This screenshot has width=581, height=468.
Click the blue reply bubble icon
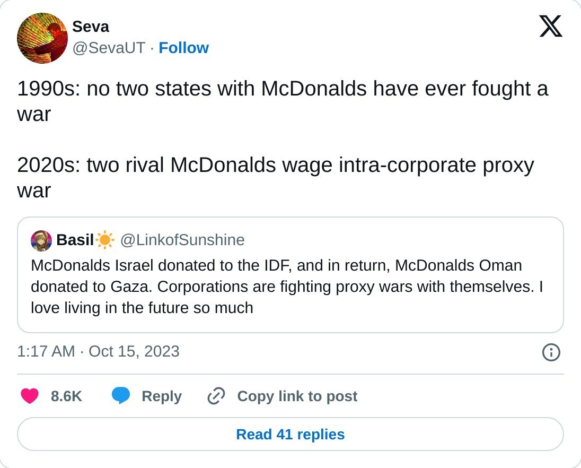(121, 396)
